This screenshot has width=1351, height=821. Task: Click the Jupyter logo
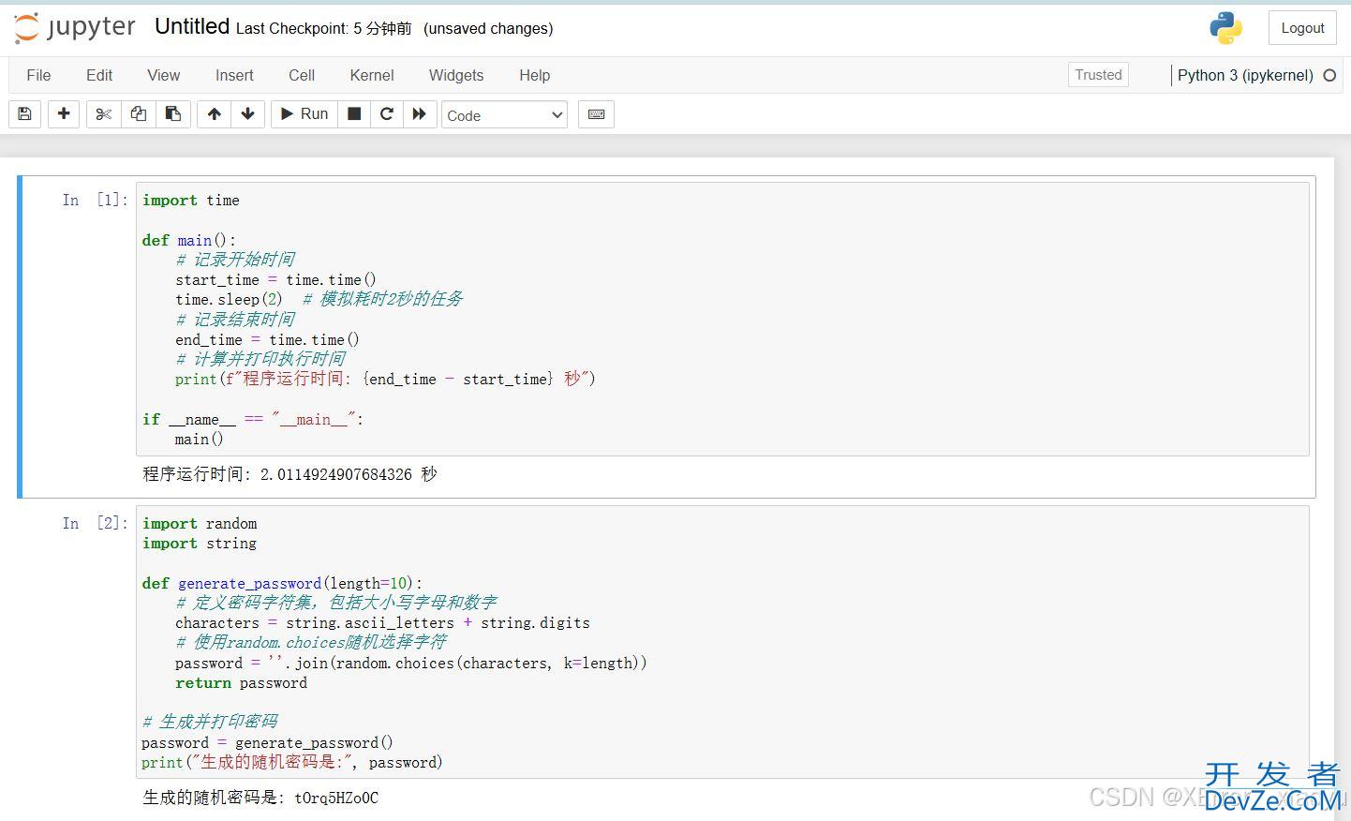point(75,28)
